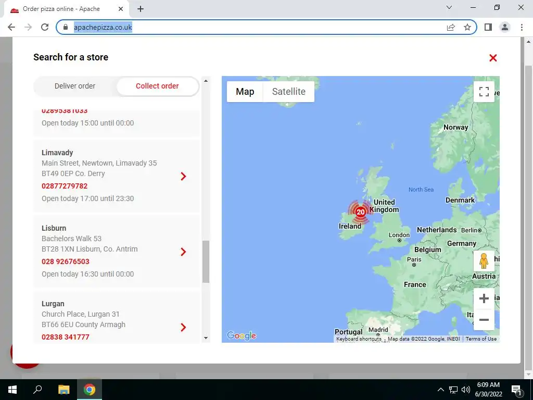This screenshot has width=533, height=400.
Task: Select the Lisburn store name
Action: [54, 228]
